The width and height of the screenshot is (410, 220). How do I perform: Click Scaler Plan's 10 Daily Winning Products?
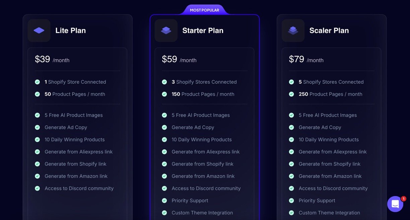pos(329,139)
